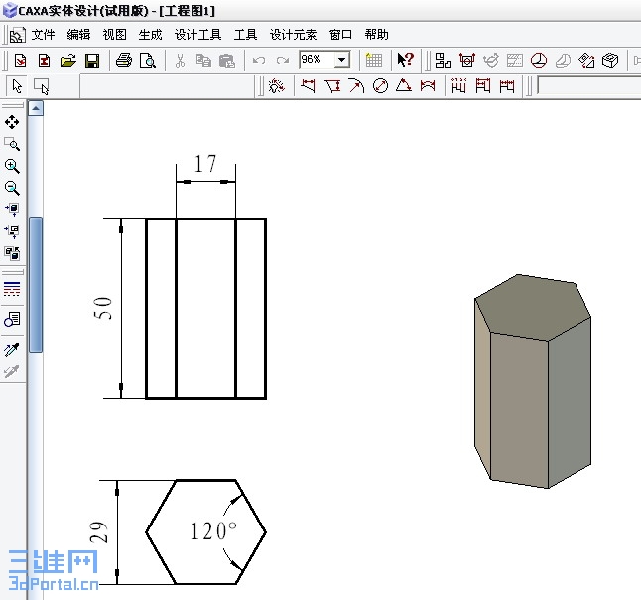Expand the zoom percentage dropdown arrow
641x600 pixels.
coord(341,60)
